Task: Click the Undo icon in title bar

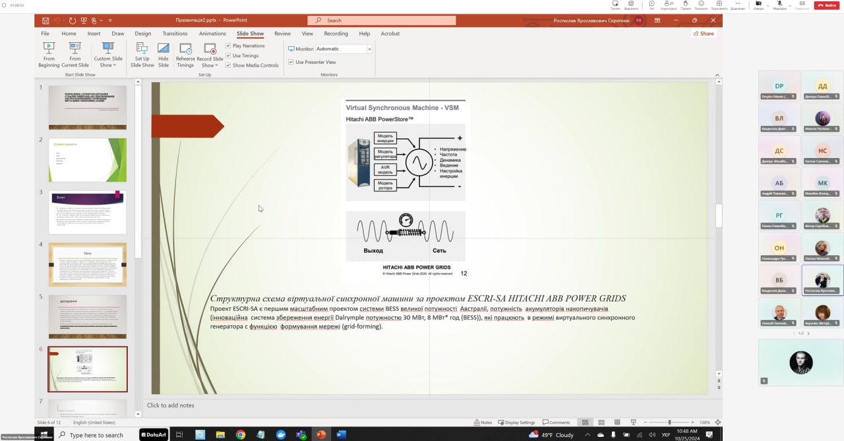Action: pos(58,20)
